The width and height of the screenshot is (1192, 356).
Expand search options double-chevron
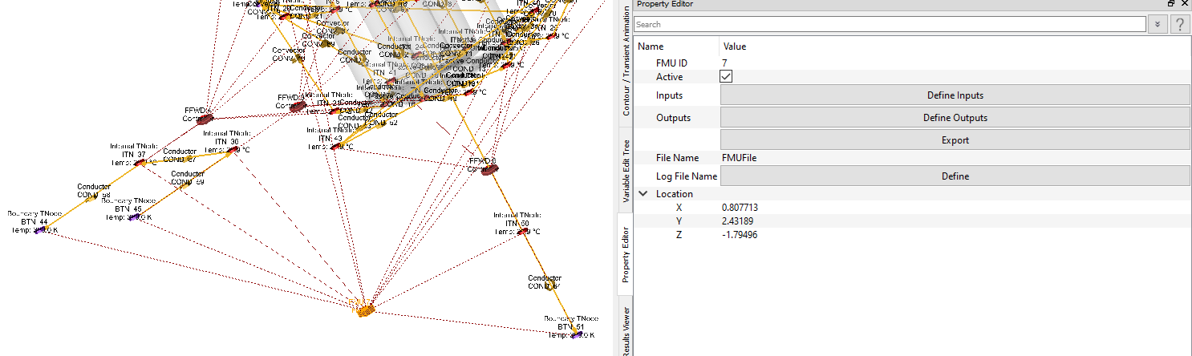1157,25
